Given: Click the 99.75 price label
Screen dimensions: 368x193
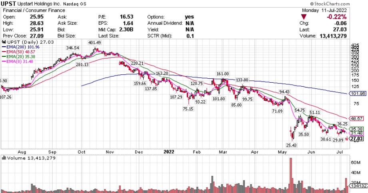Looking at the screenshot, I should point(248,99).
